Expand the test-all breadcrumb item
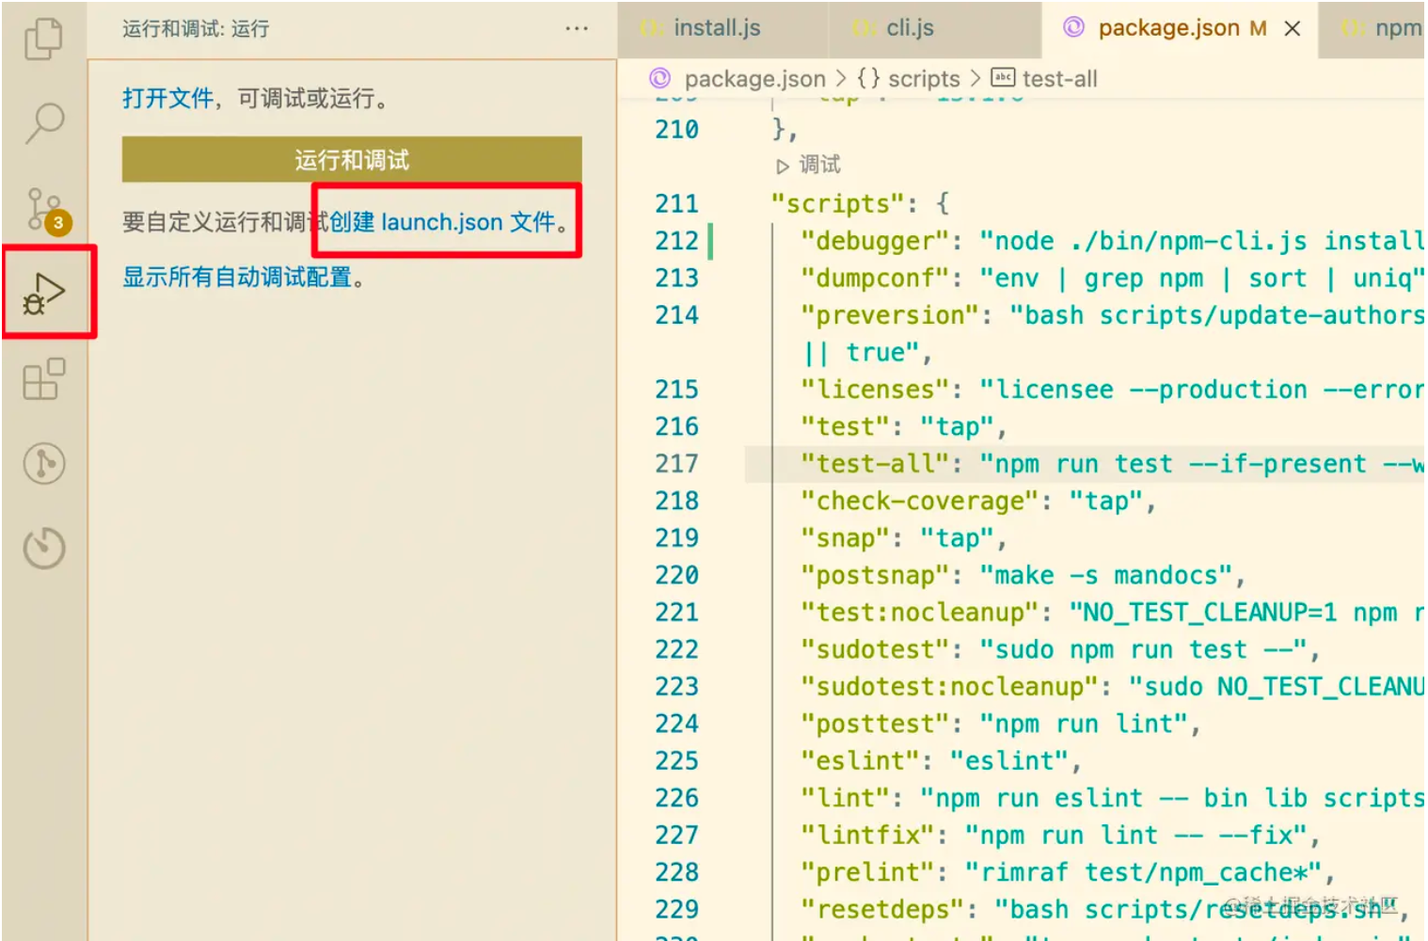 1059,79
